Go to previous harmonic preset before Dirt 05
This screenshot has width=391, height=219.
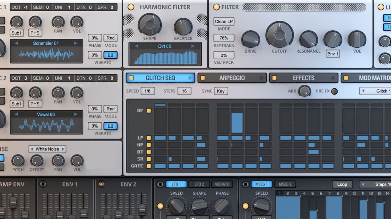(136, 46)
